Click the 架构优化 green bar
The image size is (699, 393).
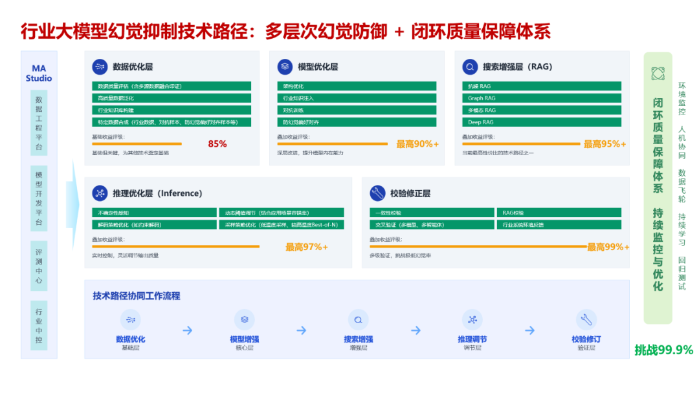(x=357, y=86)
